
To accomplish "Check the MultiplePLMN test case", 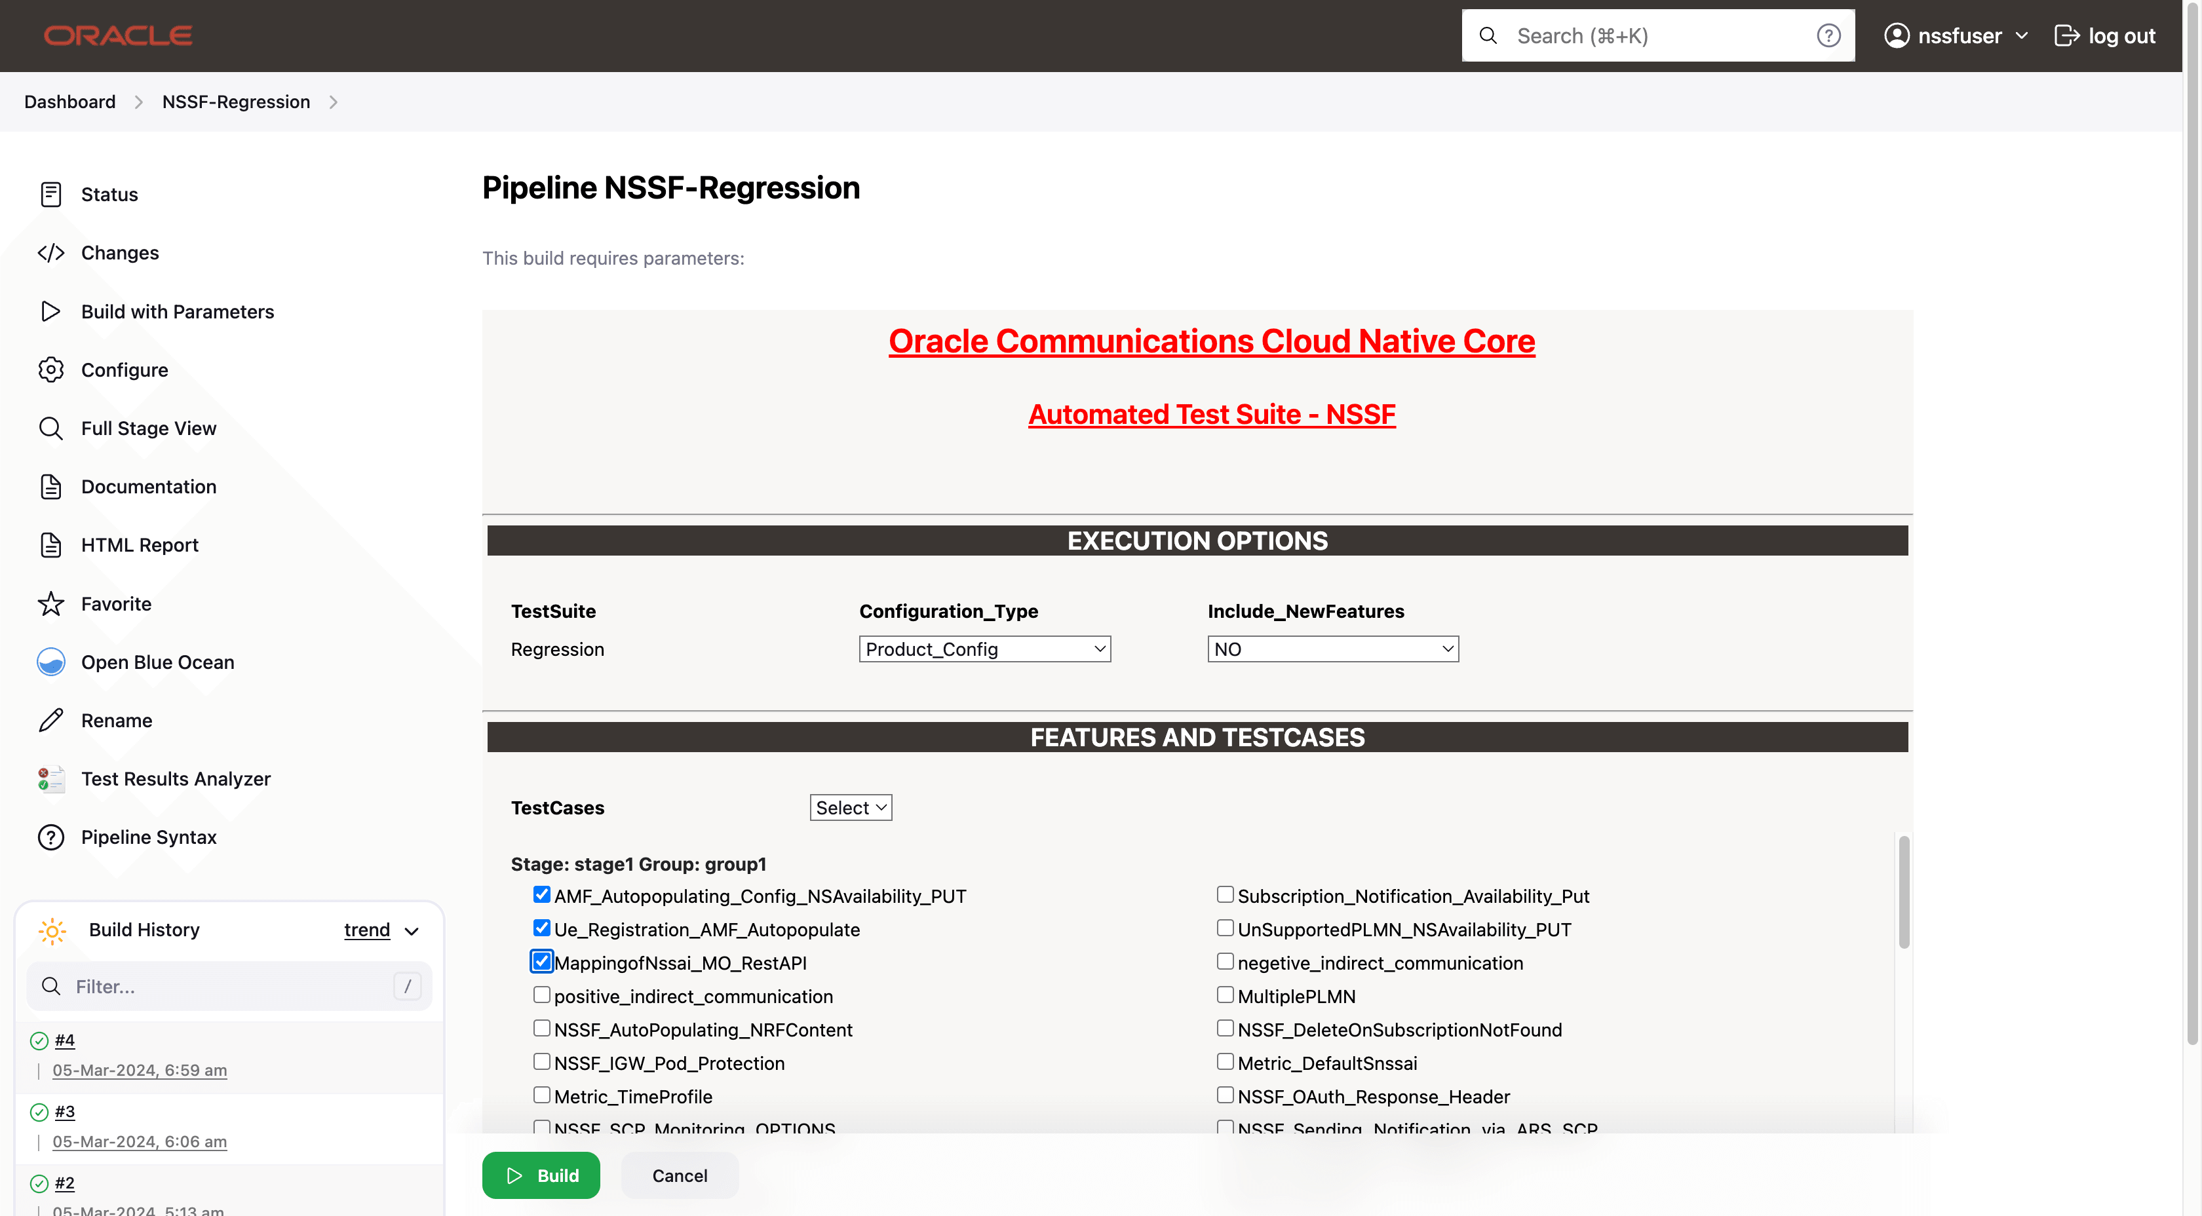I will 1225,995.
